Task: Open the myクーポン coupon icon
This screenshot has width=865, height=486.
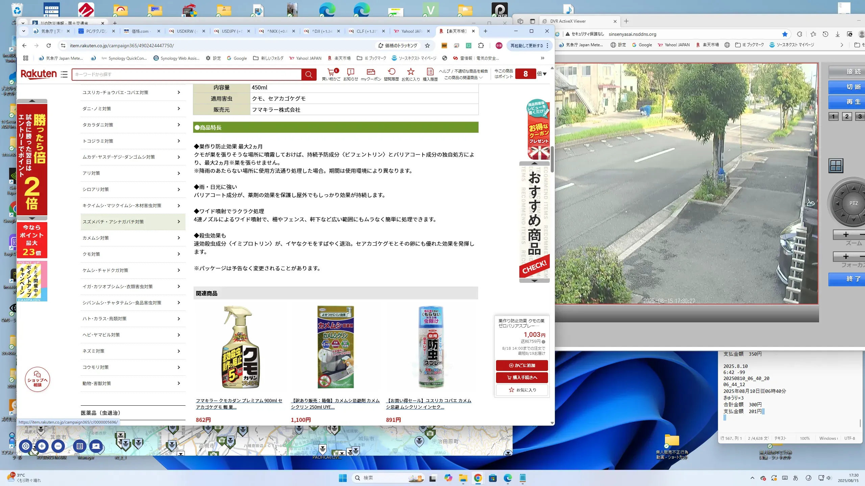Action: (371, 72)
